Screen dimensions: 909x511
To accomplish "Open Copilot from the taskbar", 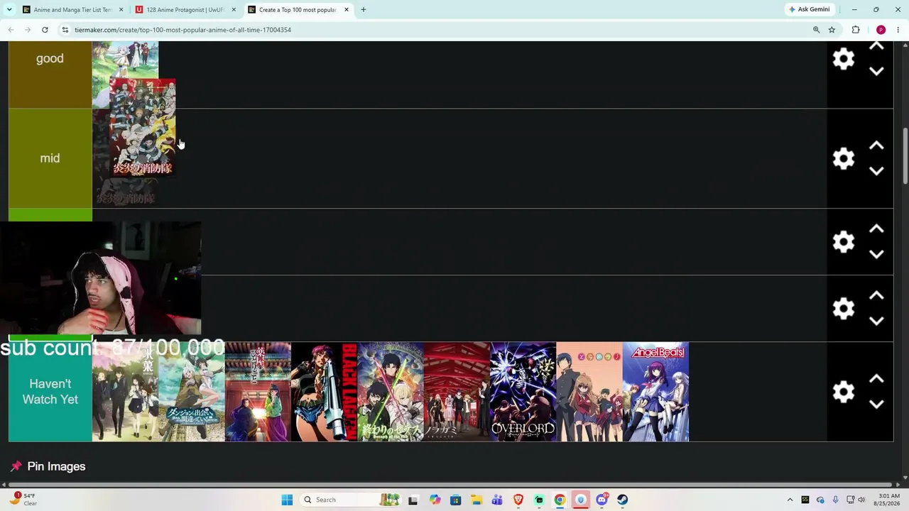I will (435, 500).
